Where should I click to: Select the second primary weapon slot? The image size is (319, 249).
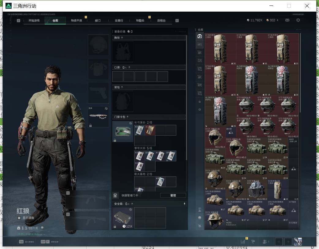87,221
